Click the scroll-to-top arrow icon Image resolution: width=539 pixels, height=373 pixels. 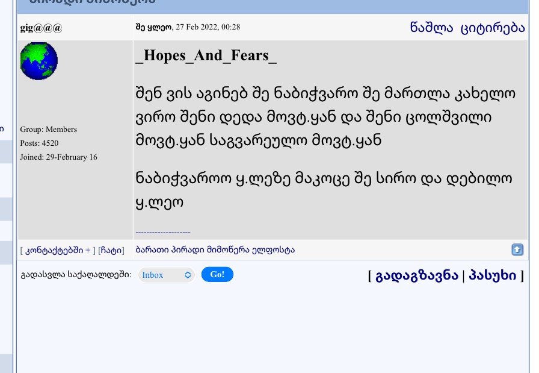pyautogui.click(x=517, y=249)
